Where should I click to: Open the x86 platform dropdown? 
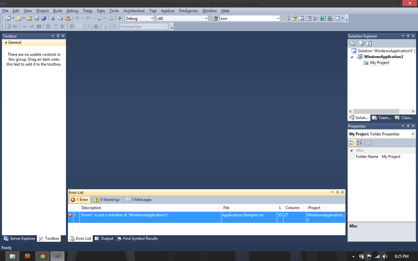coord(206,19)
